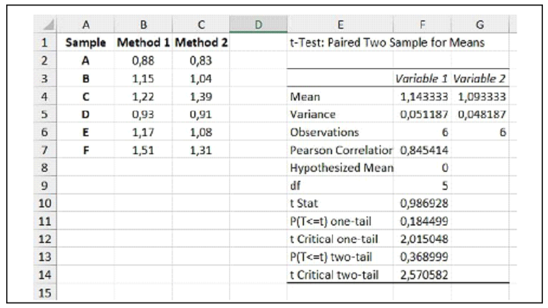Click the Pearson Correlation label cell
Viewport: 548px width, 308px height.
coord(341,150)
